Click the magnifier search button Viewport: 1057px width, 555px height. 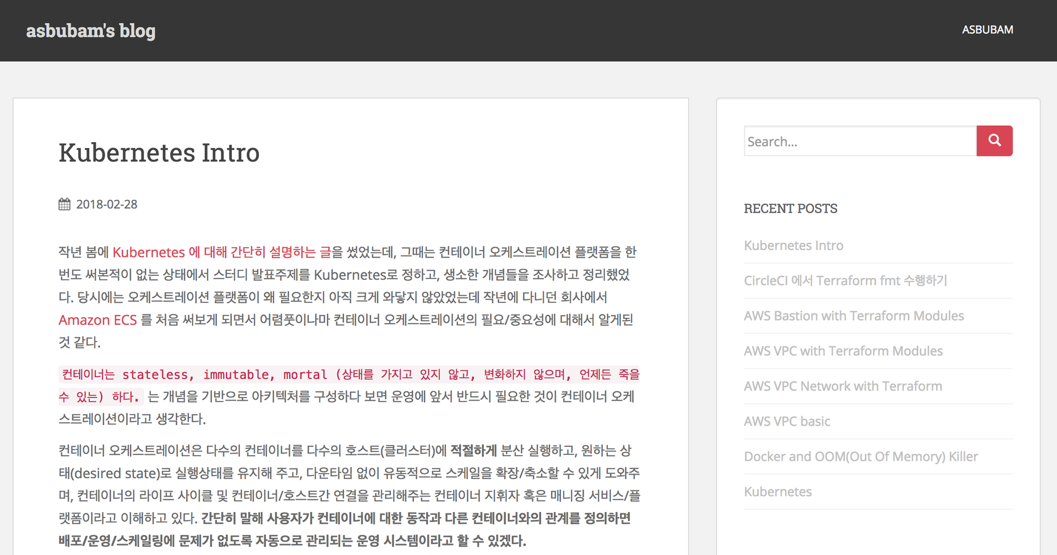(994, 141)
